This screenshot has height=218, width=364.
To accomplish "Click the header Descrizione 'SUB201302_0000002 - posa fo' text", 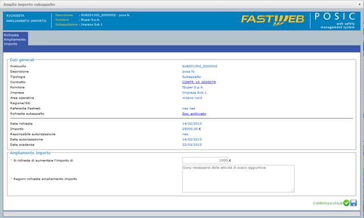I will [105, 15].
